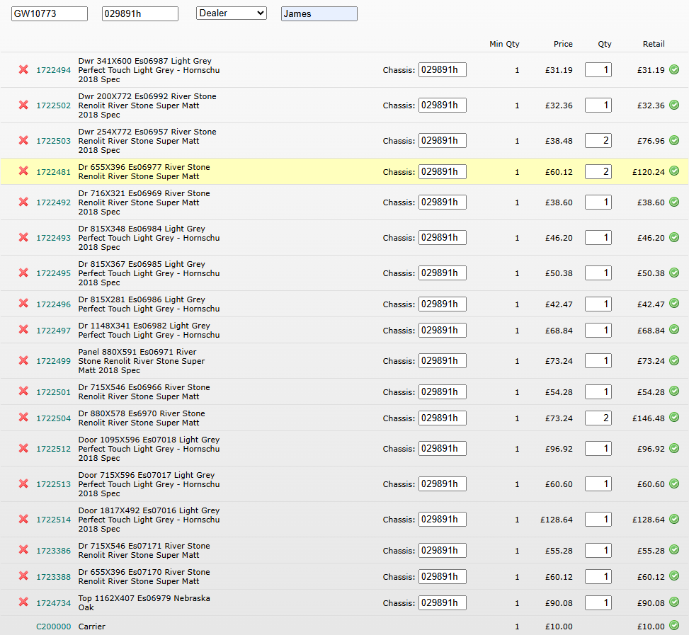Click green tick on the Carrier row
This screenshot has width=689, height=635.
pos(674,626)
